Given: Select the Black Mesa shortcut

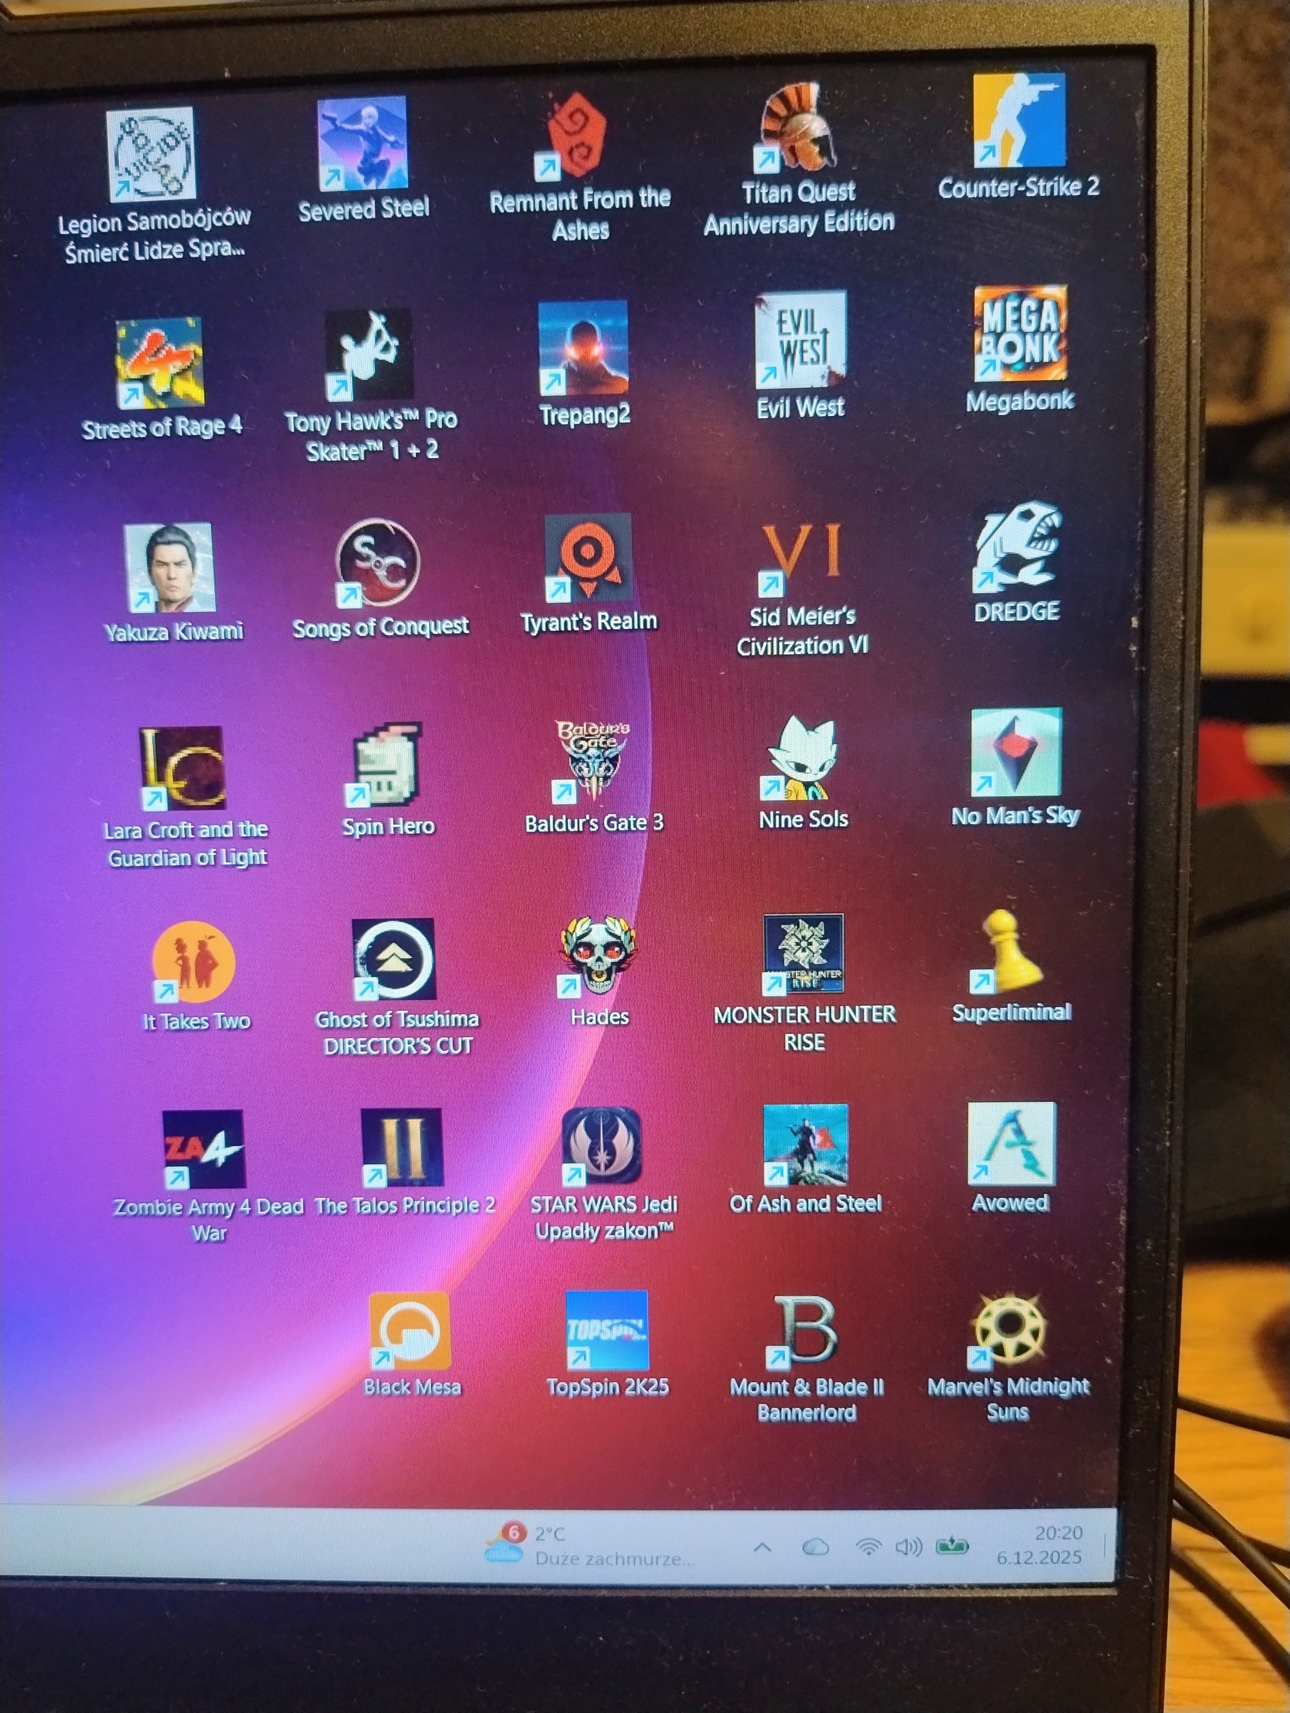Looking at the screenshot, I should [x=409, y=1331].
